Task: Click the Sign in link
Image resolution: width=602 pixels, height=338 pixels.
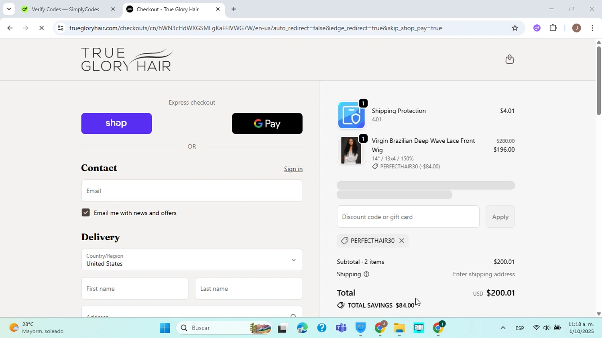Action: tap(293, 169)
